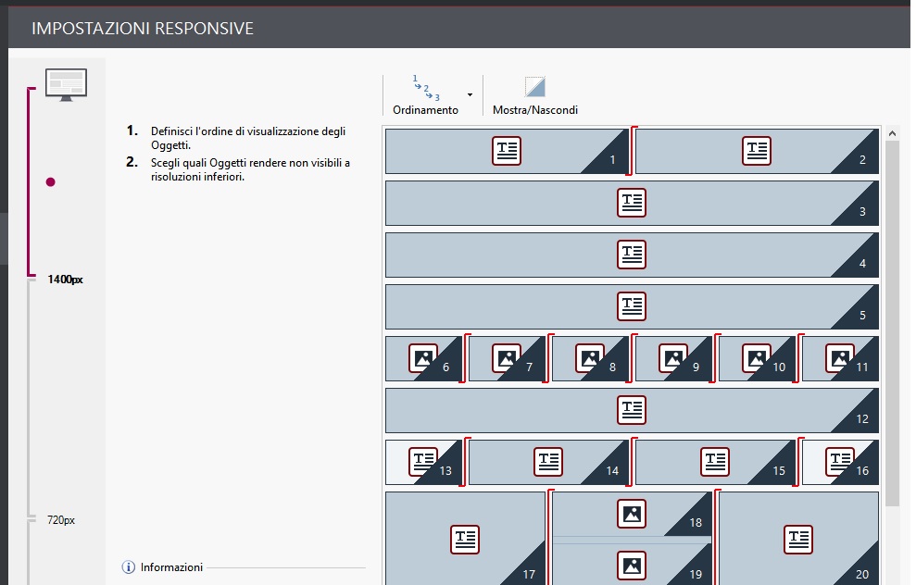Select image object number 6
The height and width of the screenshot is (585, 916).
coord(423,358)
